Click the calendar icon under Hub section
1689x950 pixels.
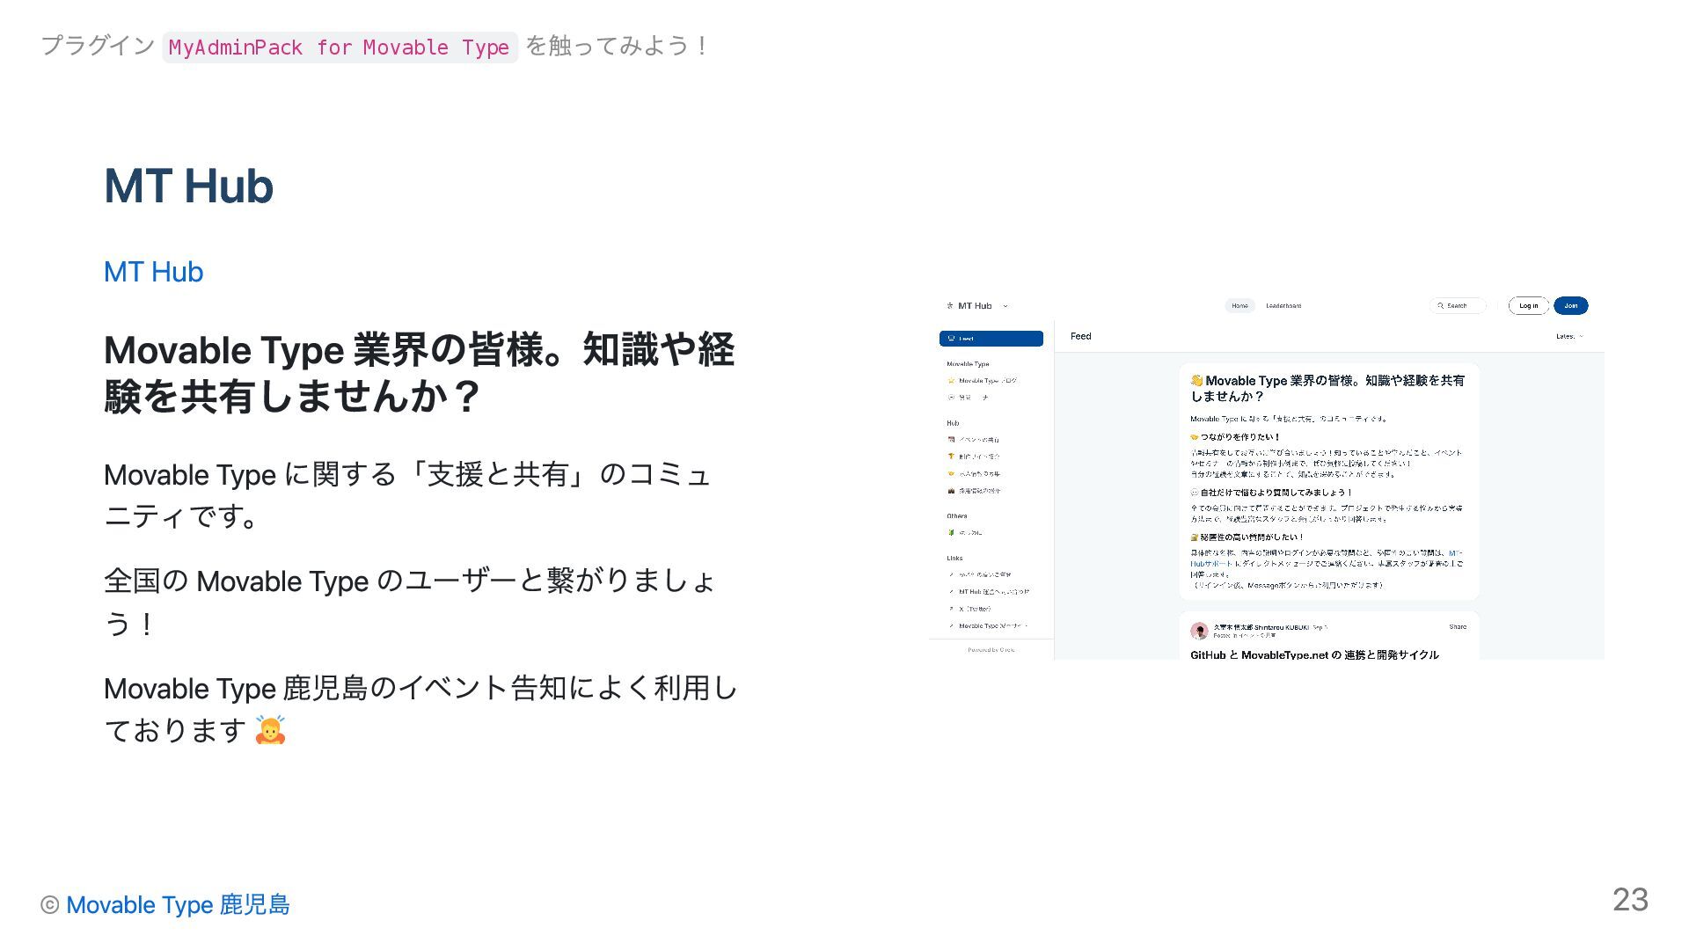pos(951,440)
